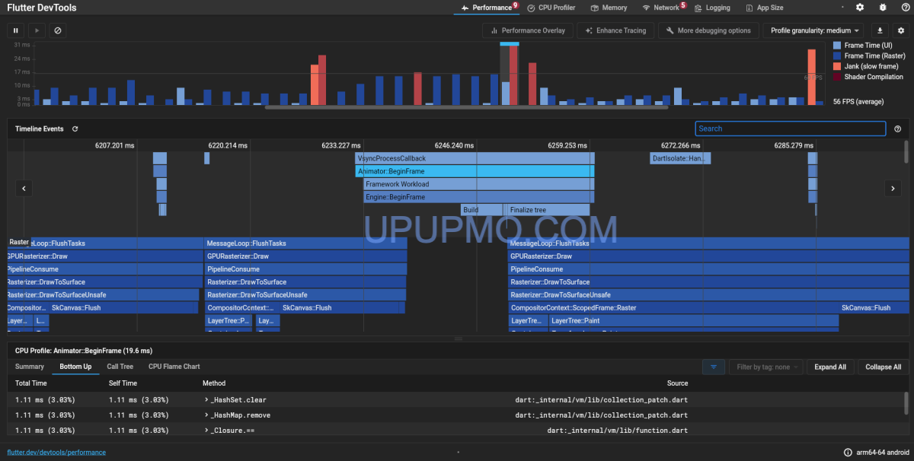Click Collapse All button
Viewport: 914px width, 461px height.
[x=884, y=367]
